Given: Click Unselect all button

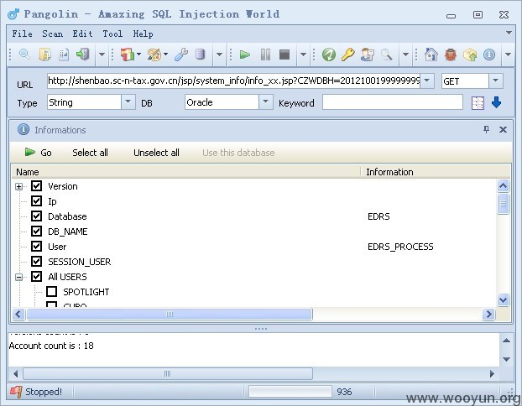Looking at the screenshot, I should coord(156,153).
